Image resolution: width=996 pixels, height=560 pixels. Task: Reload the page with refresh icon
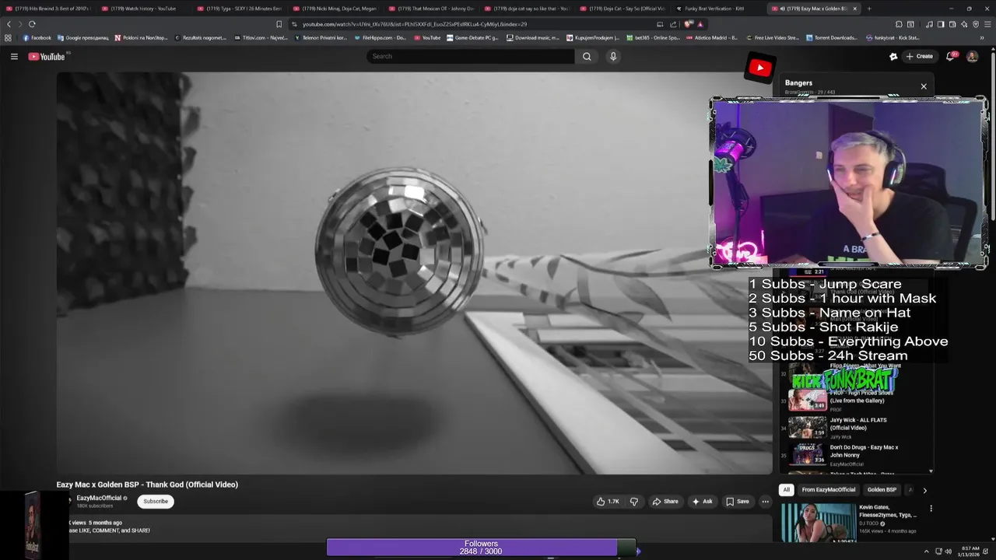click(x=32, y=24)
